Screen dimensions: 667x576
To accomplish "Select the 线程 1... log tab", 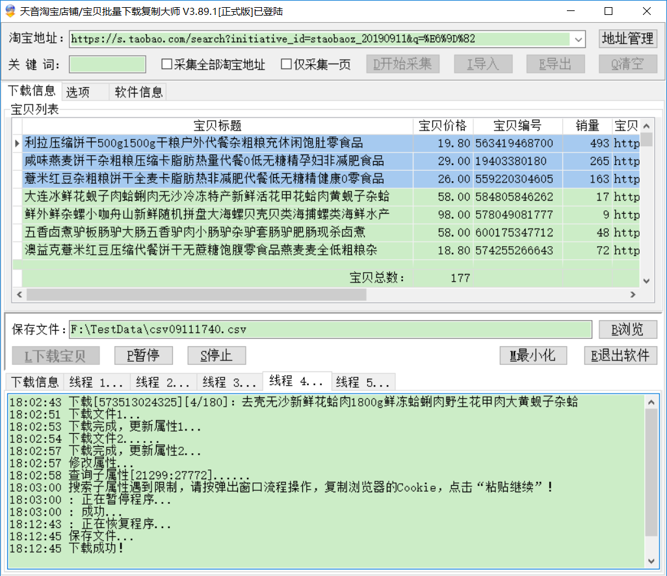I will coord(96,382).
